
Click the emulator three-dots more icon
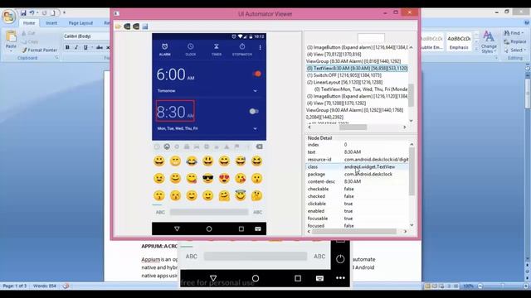(340, 278)
